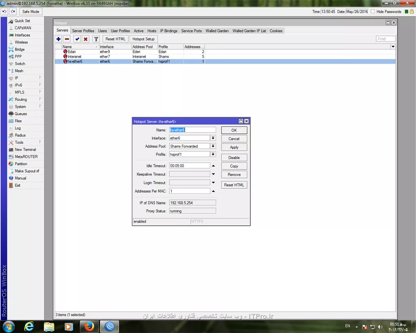The width and height of the screenshot is (416, 333).
Task: Click Copy in Hotspot Server dialog
Action: pos(234,166)
